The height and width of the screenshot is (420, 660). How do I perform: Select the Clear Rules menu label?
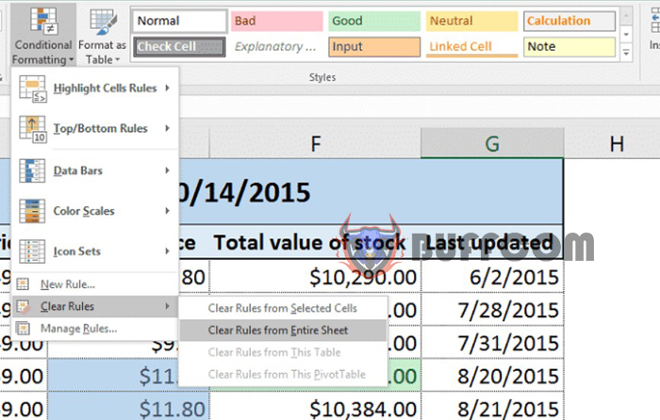tap(67, 306)
